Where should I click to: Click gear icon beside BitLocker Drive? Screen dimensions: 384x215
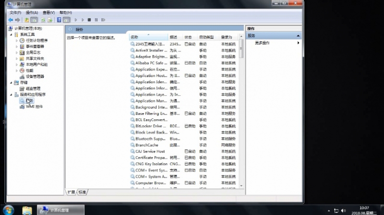coord(132,126)
